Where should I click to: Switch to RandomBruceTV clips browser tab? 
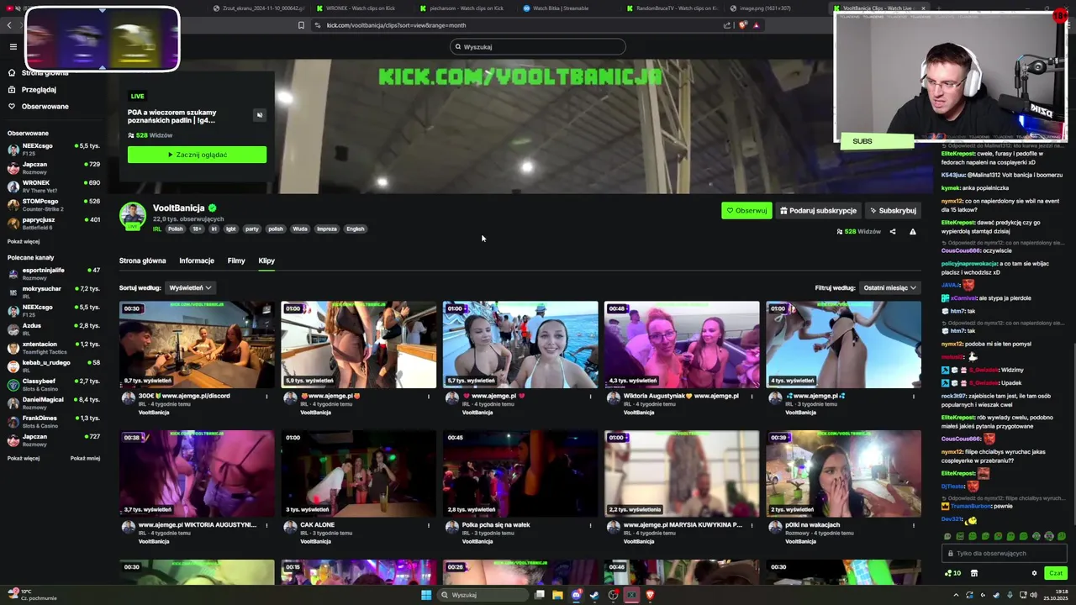(x=672, y=8)
